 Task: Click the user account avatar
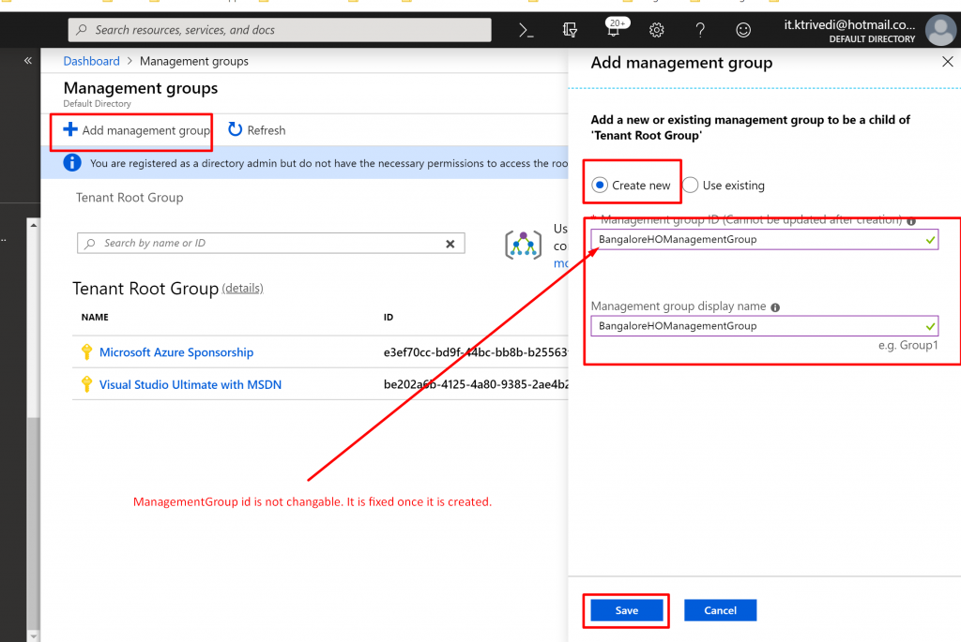pos(940,30)
